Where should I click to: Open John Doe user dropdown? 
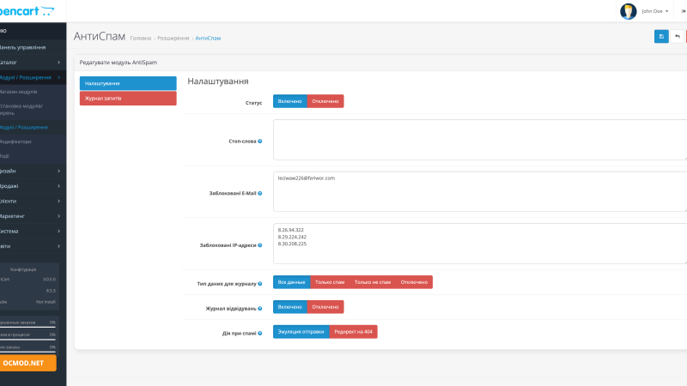654,11
